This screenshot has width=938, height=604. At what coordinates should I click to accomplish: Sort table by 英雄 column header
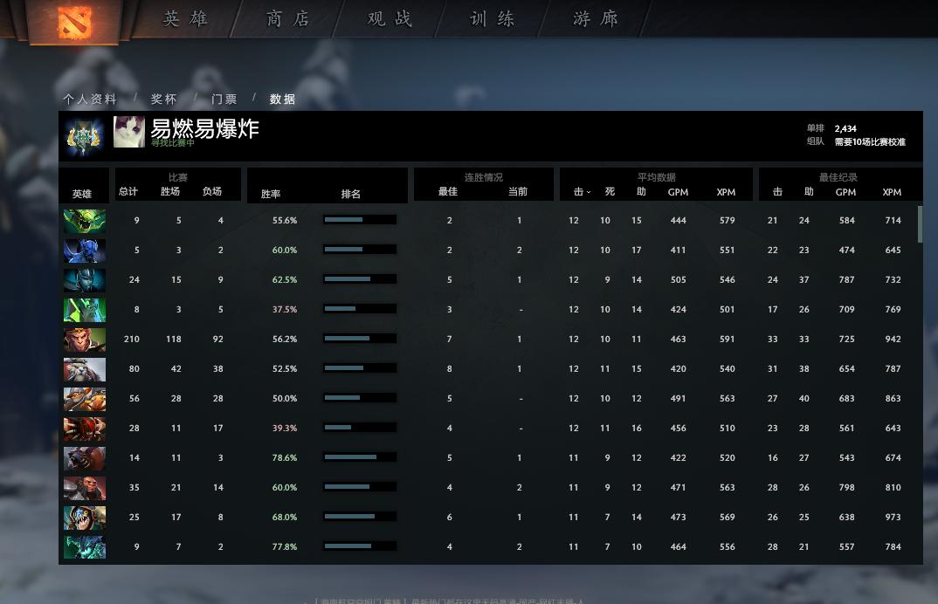coord(82,194)
